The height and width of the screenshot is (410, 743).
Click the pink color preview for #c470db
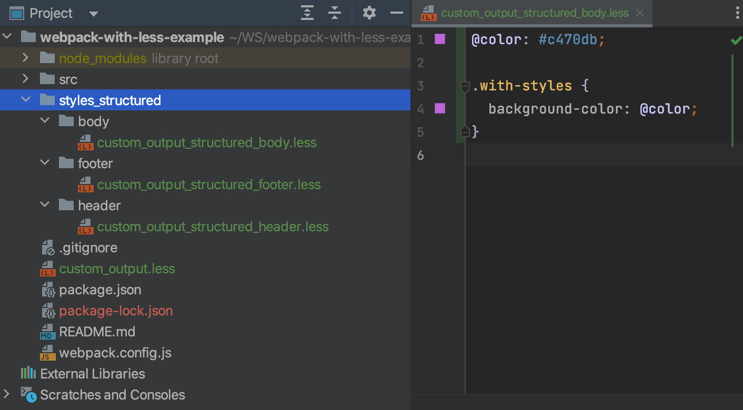[440, 39]
